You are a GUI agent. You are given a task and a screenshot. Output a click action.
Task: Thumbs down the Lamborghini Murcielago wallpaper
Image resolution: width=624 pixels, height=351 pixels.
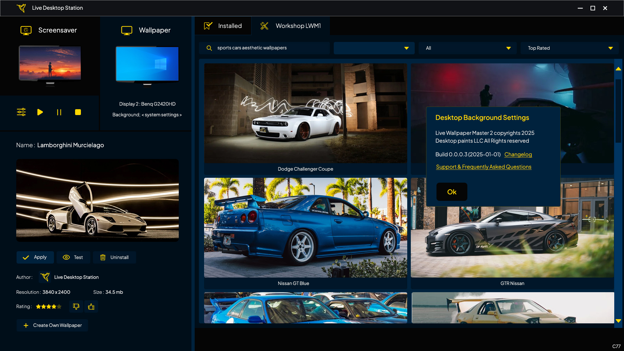[x=76, y=306]
